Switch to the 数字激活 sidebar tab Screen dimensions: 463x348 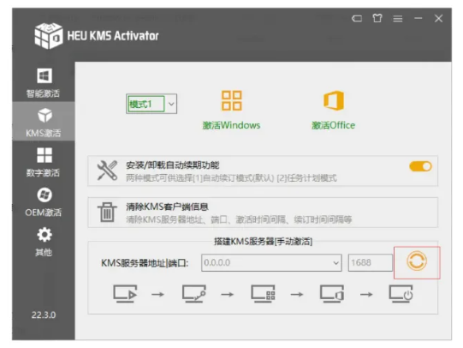44,162
